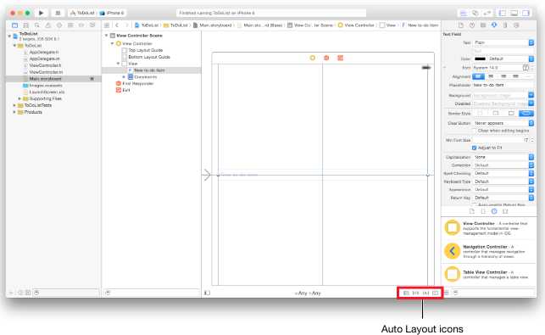Image resolution: width=545 pixels, height=335 pixels.
Task: Uncheck the Adjust to Fit checkbox
Action: (474, 148)
